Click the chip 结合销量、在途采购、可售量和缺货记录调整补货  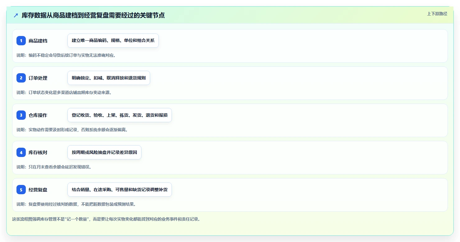(x=120, y=190)
